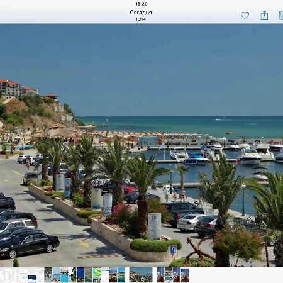Select the white screenshot thumbnail with blue bar
Screen dimensions: 283x283
coord(105,275)
